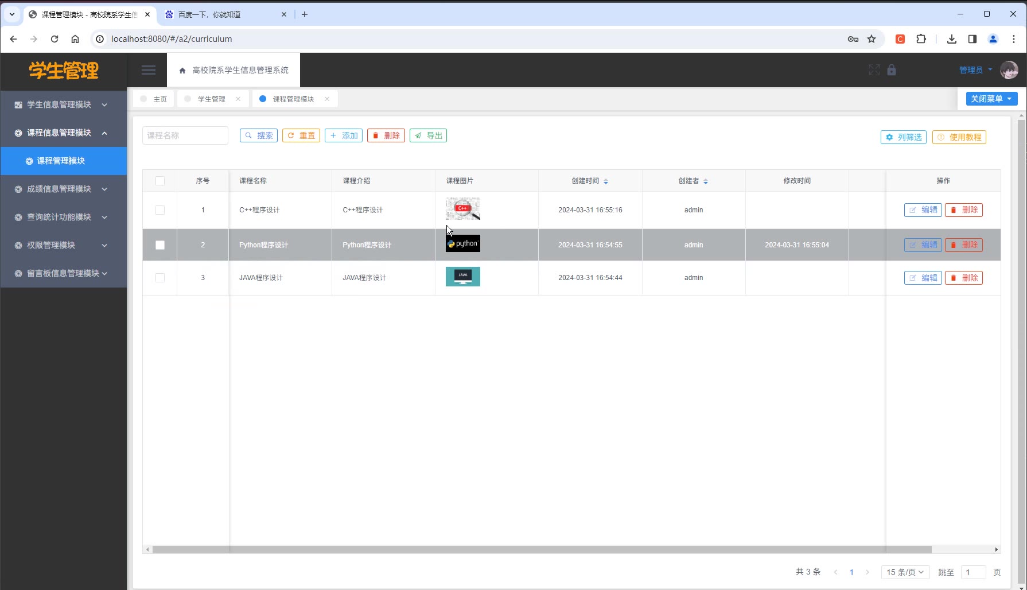Click the 导出 export button
This screenshot has width=1027, height=590.
[429, 135]
